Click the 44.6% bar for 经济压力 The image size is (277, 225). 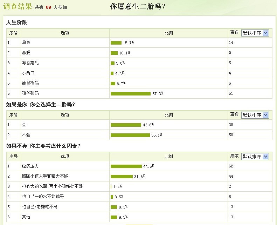coord(126,166)
